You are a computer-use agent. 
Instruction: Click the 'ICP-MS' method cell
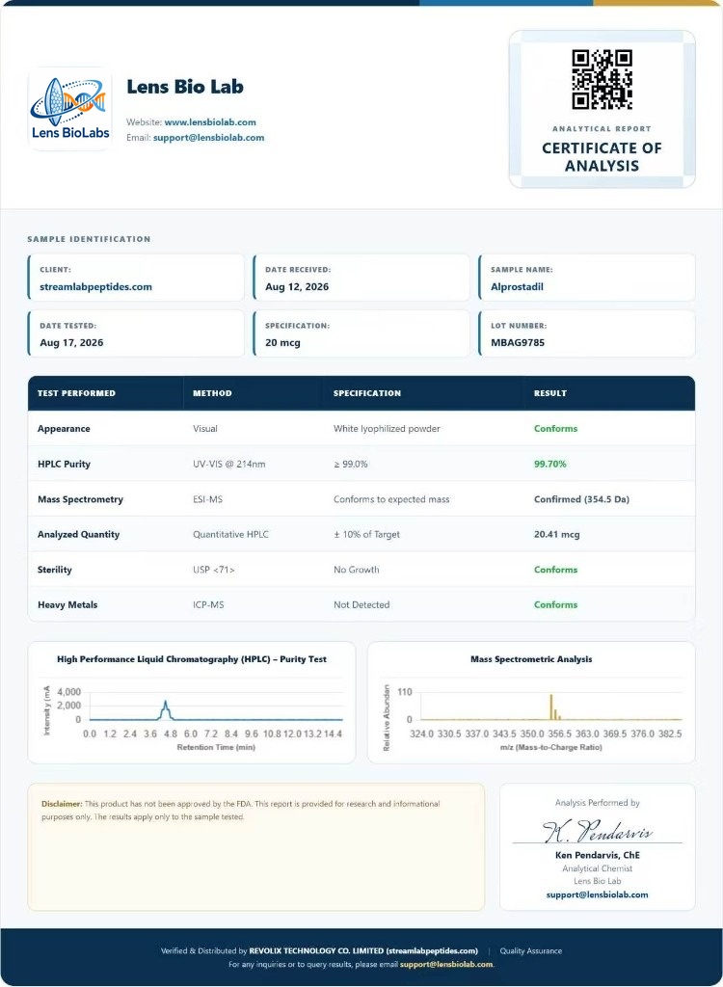(x=208, y=605)
